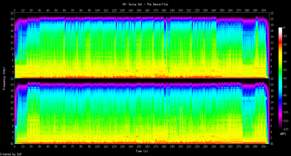The height and width of the screenshot is (156, 291).
Task: Click the "DC" label at the bottom-left frequency axis
Action: tap(12, 144)
